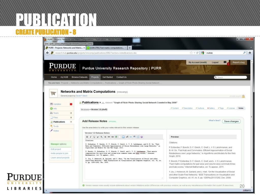Insert a hyperlink using the link icon
The width and height of the screenshot is (260, 195).
tap(109, 137)
